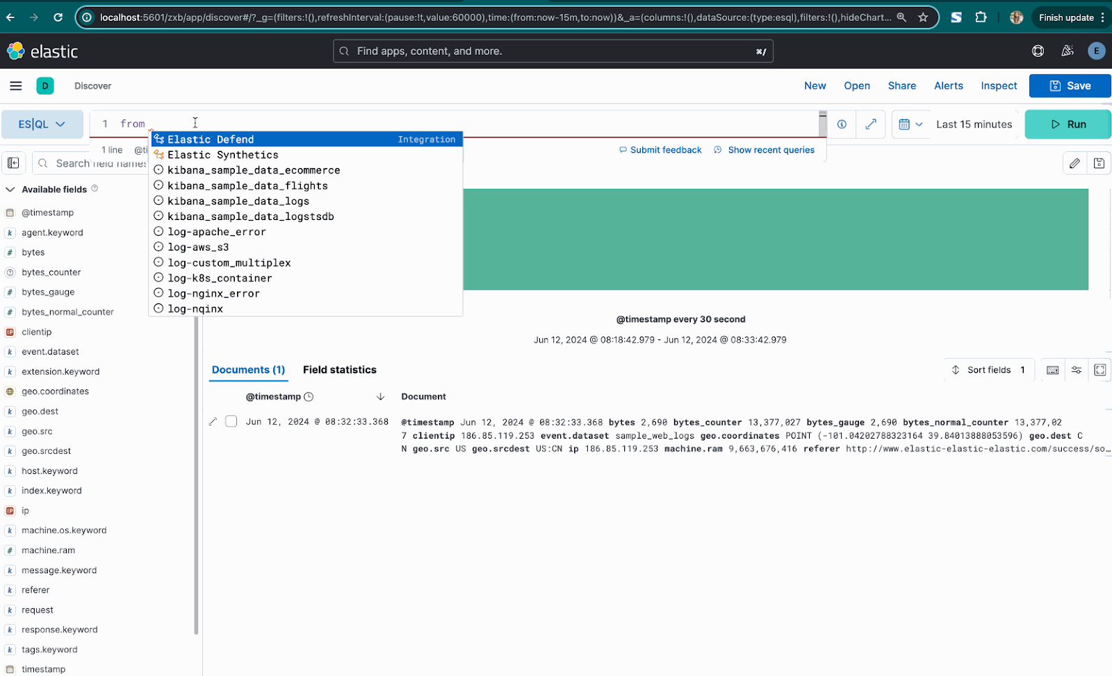
Task: Click the green histogram bar
Action: (x=776, y=239)
